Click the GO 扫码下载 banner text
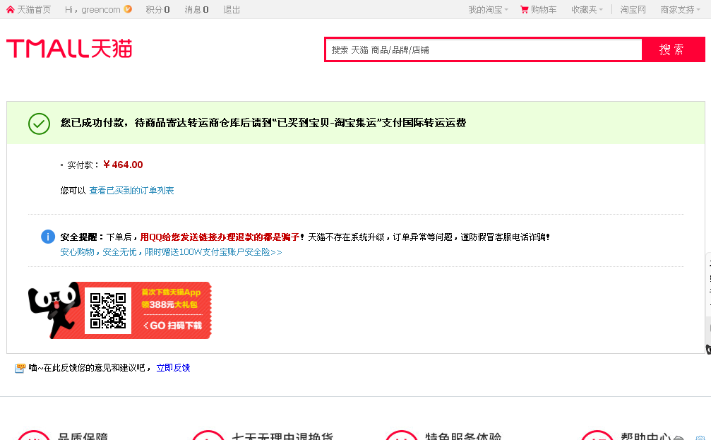Screen dimensions: 711x440 click(x=173, y=326)
